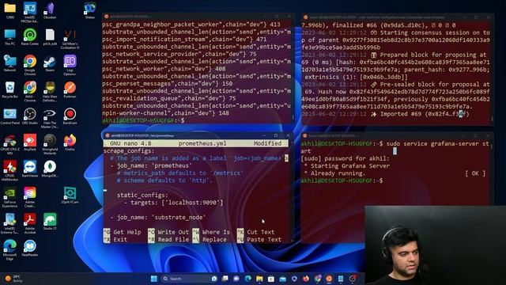Screen dimensions: 506x285
Task: Launch AnyDesk from the desktop
Action: (30, 142)
